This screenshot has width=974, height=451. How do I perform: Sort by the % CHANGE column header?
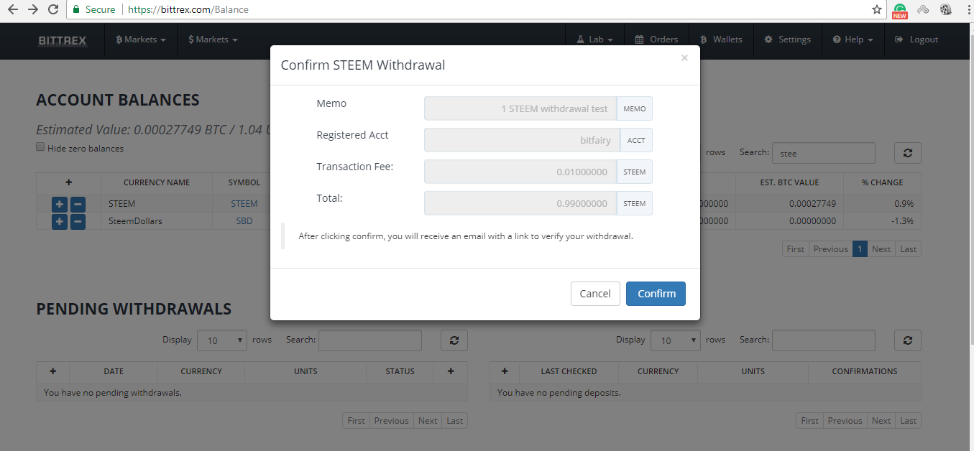coord(883,182)
